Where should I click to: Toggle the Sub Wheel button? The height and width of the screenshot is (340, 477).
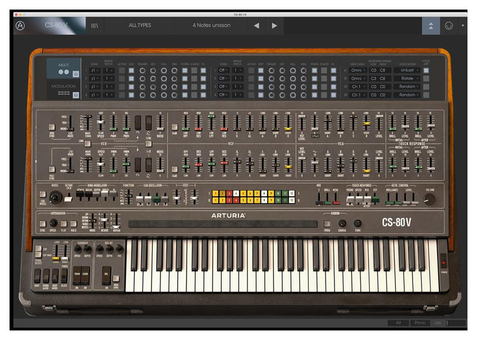point(42,194)
